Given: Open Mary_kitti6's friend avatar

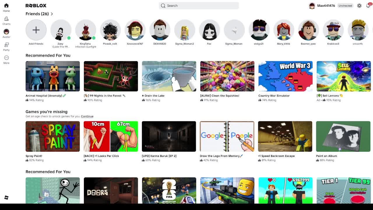Looking at the screenshot, I should [x=284, y=30].
